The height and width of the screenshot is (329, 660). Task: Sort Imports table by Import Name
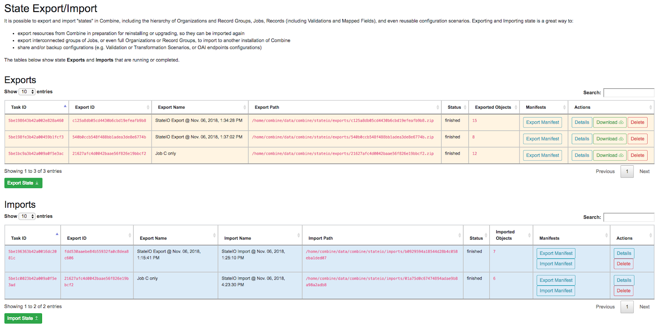coord(260,235)
